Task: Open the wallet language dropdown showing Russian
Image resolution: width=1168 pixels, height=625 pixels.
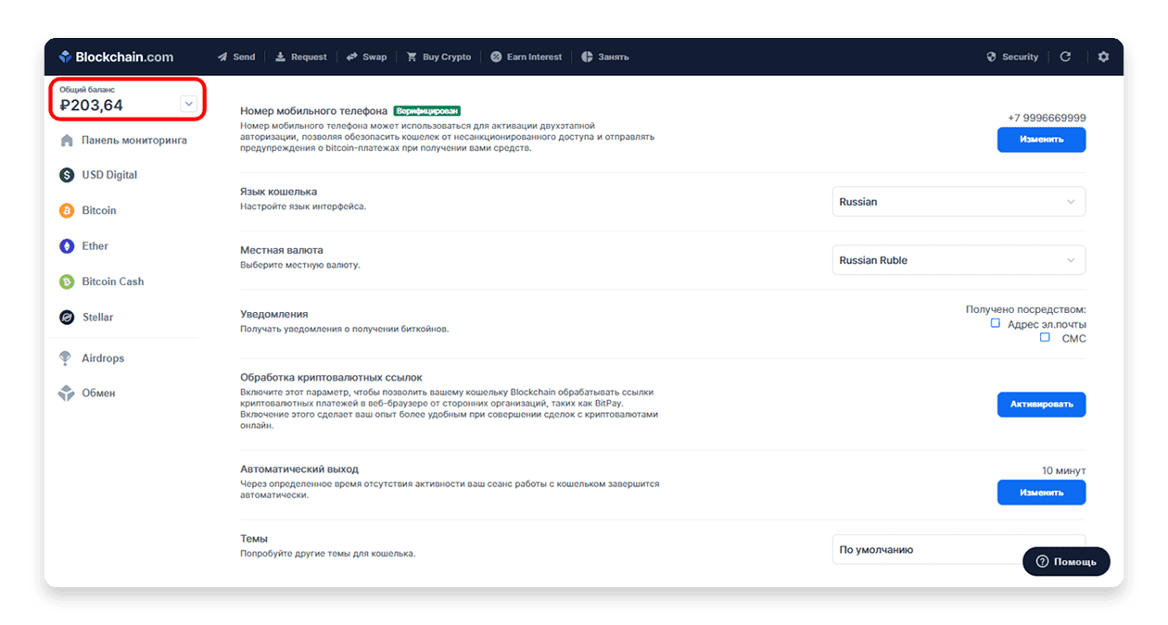Action: point(959,202)
